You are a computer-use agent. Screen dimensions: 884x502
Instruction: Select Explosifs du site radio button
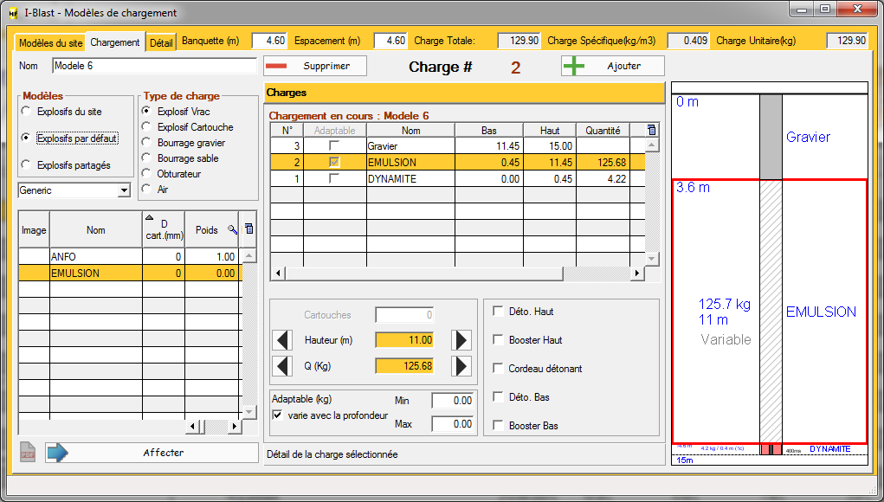pyautogui.click(x=26, y=111)
